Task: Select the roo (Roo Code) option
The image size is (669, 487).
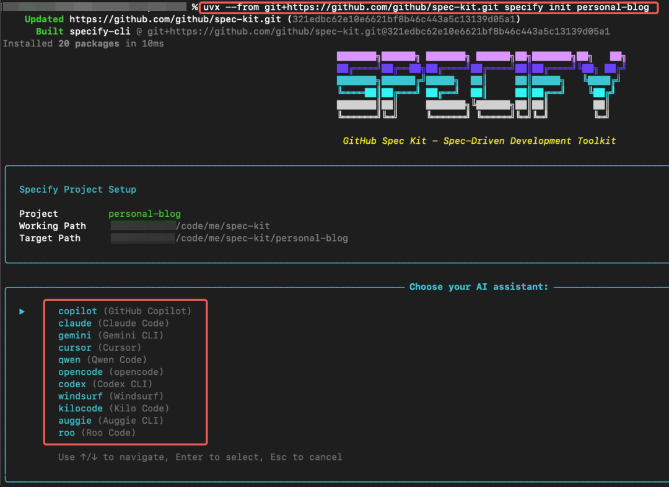Action: 97,433
